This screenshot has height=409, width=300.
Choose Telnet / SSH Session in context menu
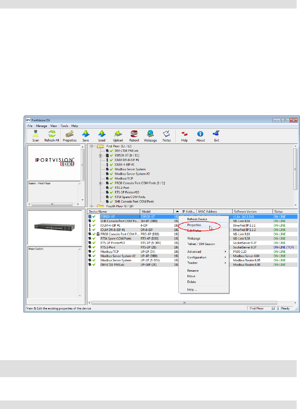tap(204, 244)
